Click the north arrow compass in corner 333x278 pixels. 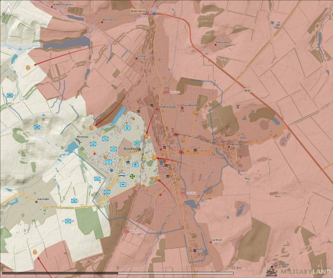tap(8, 10)
